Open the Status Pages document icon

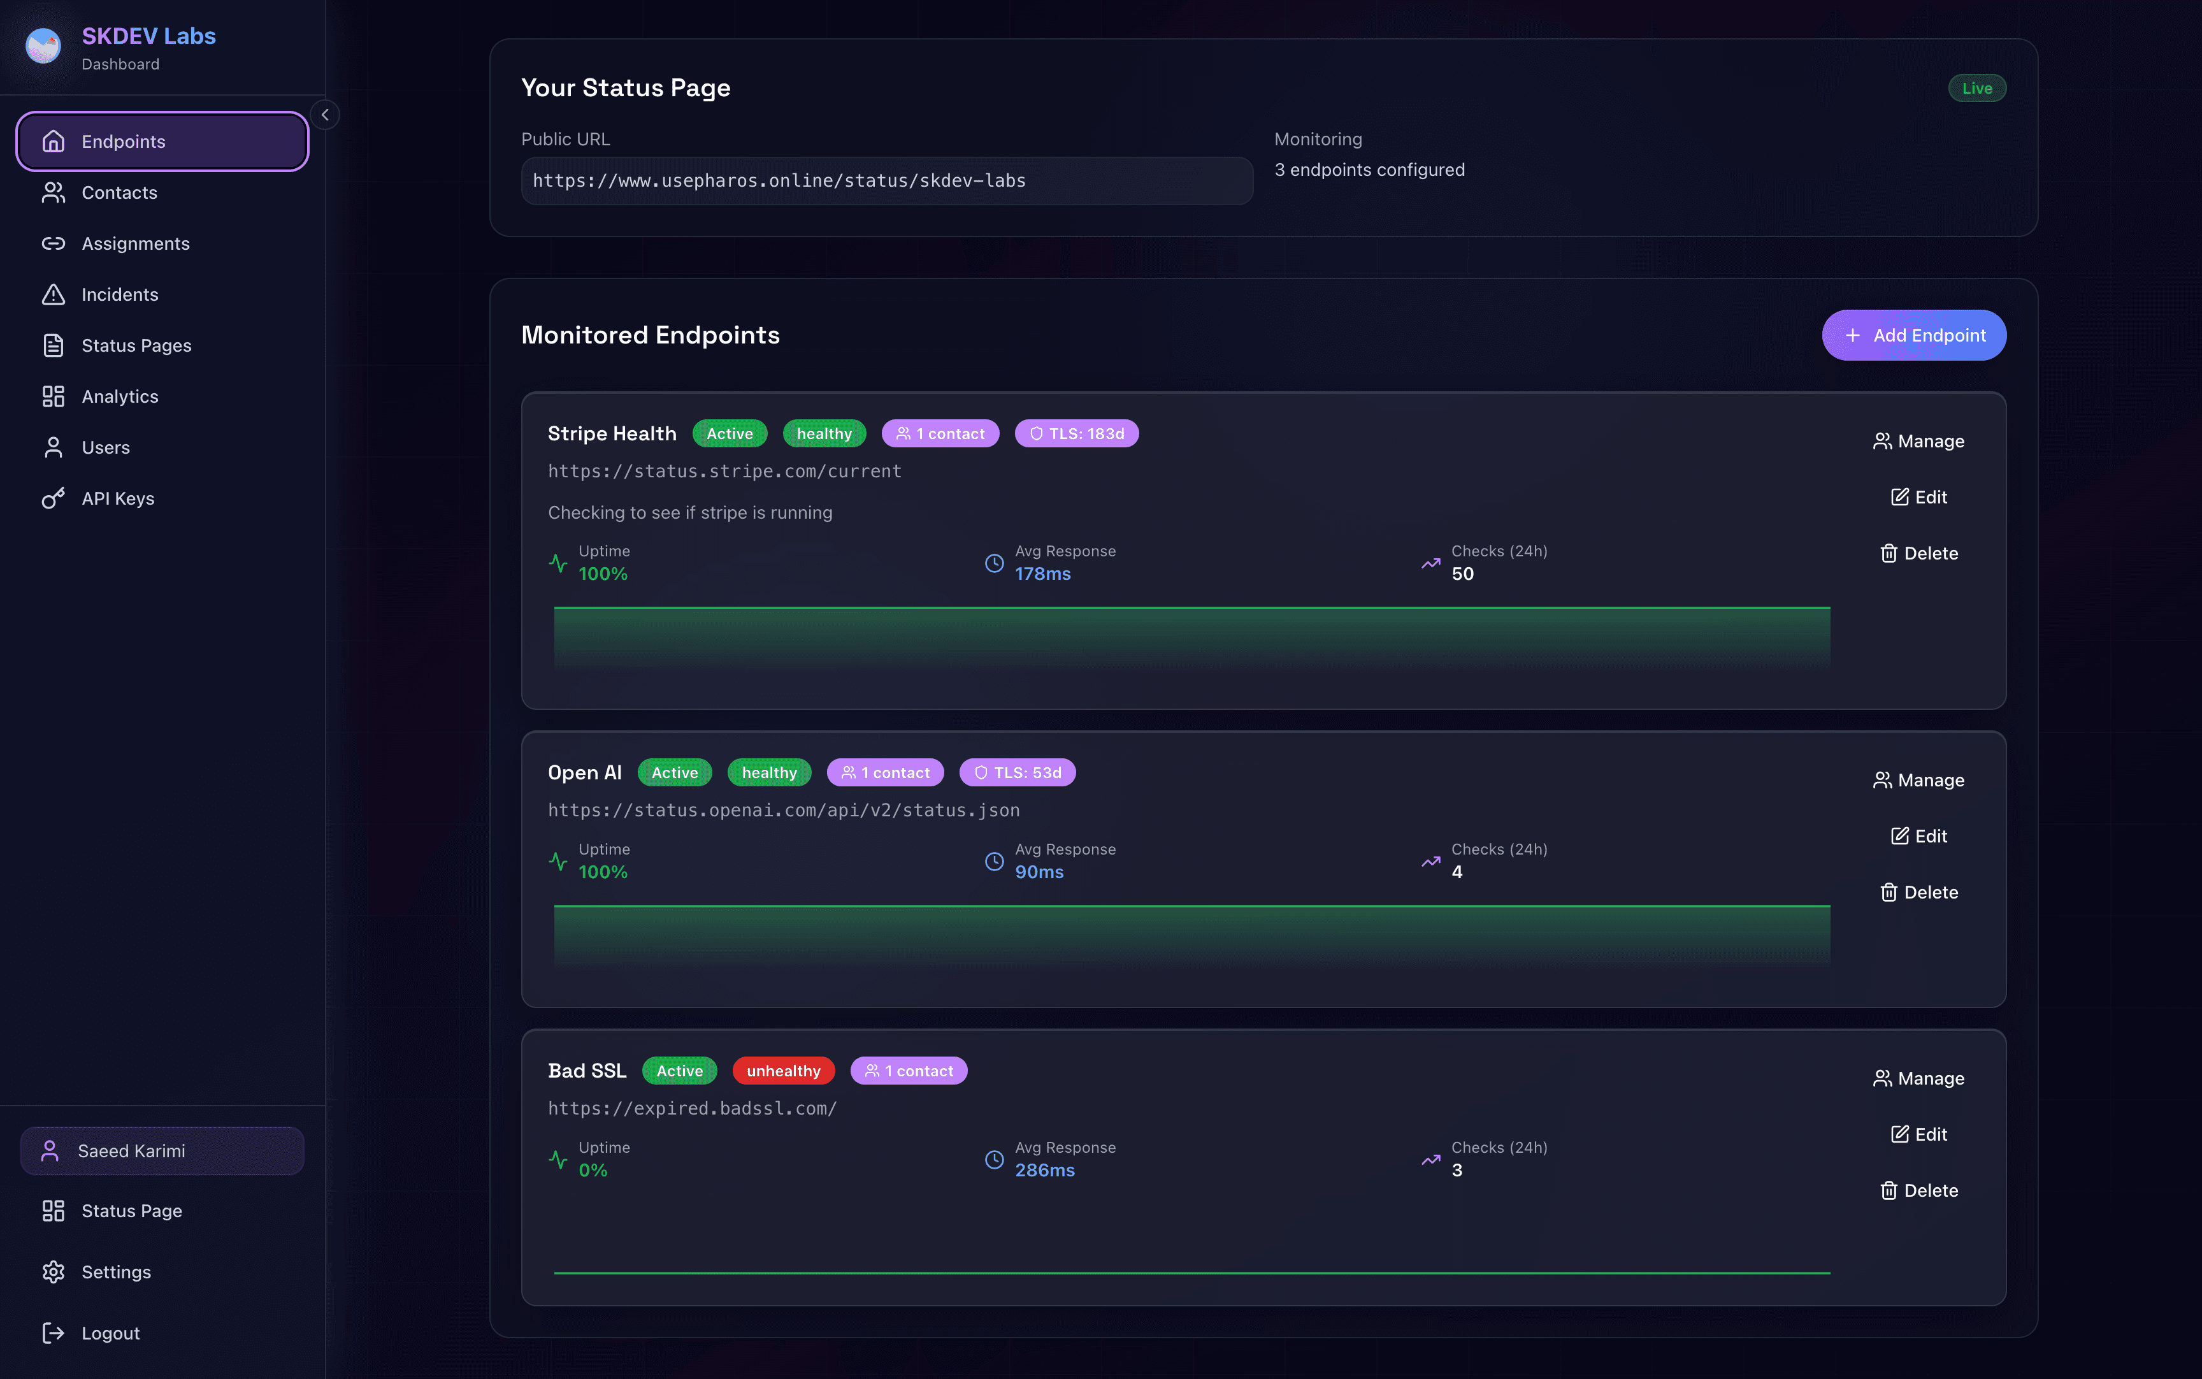coord(53,345)
